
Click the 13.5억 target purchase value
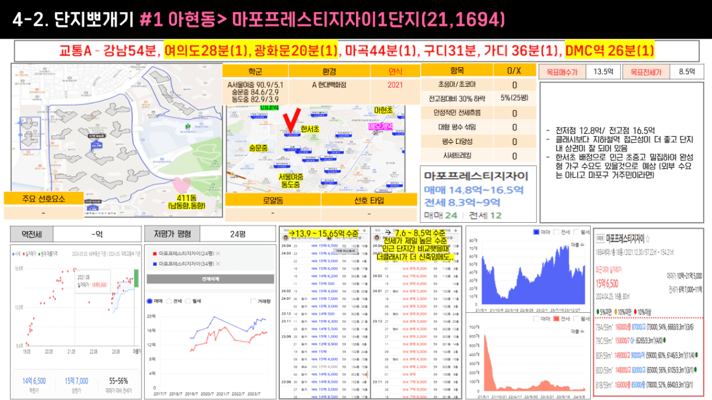[603, 72]
